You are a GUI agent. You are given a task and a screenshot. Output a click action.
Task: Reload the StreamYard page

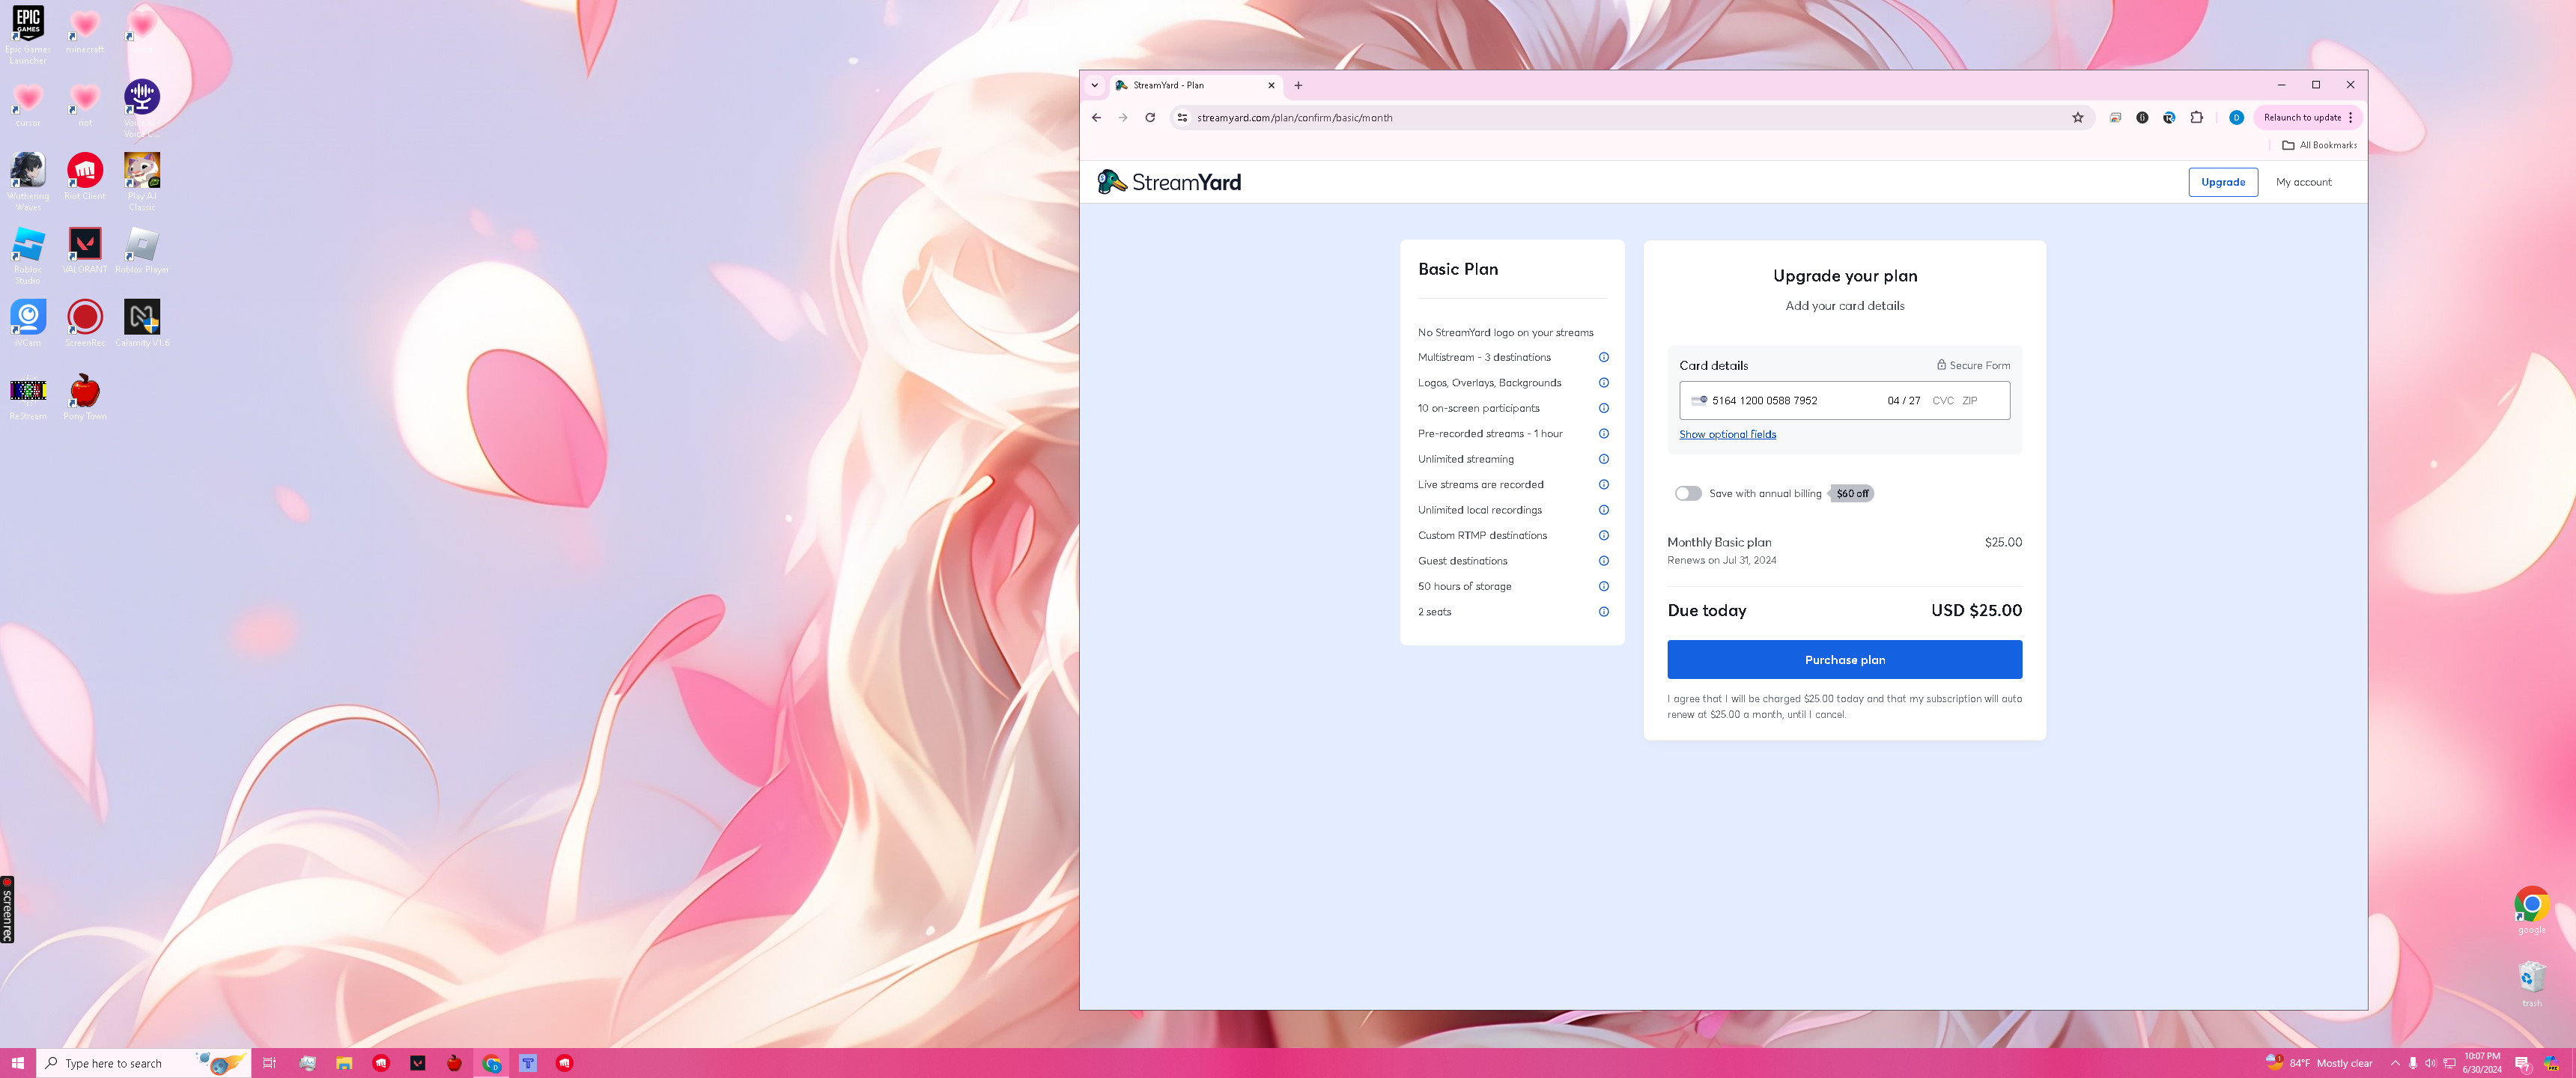tap(1150, 118)
